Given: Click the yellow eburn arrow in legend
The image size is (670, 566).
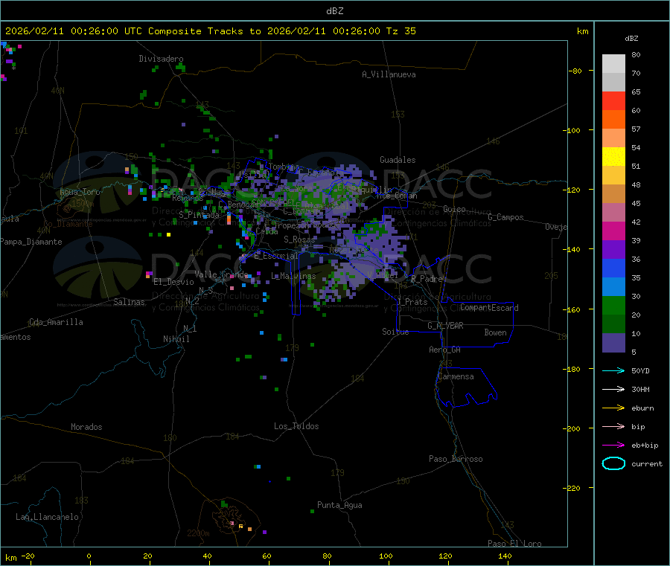Looking at the screenshot, I should click(x=613, y=408).
